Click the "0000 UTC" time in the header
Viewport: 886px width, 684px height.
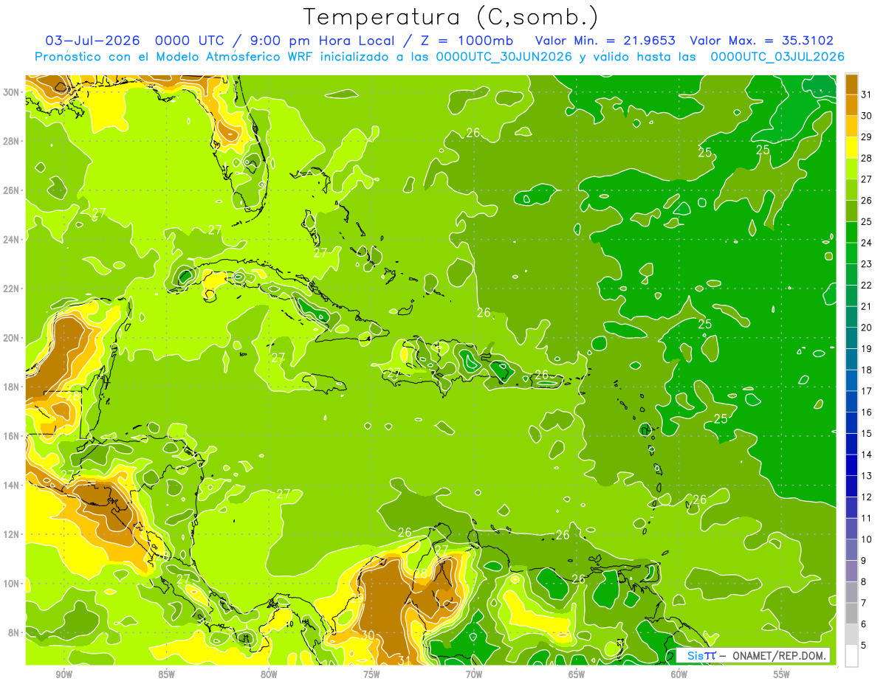tap(190, 41)
